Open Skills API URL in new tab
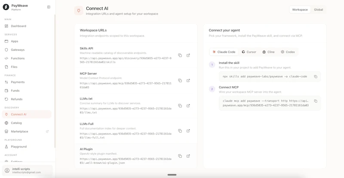The height and width of the screenshot is (178, 344). click(x=188, y=55)
